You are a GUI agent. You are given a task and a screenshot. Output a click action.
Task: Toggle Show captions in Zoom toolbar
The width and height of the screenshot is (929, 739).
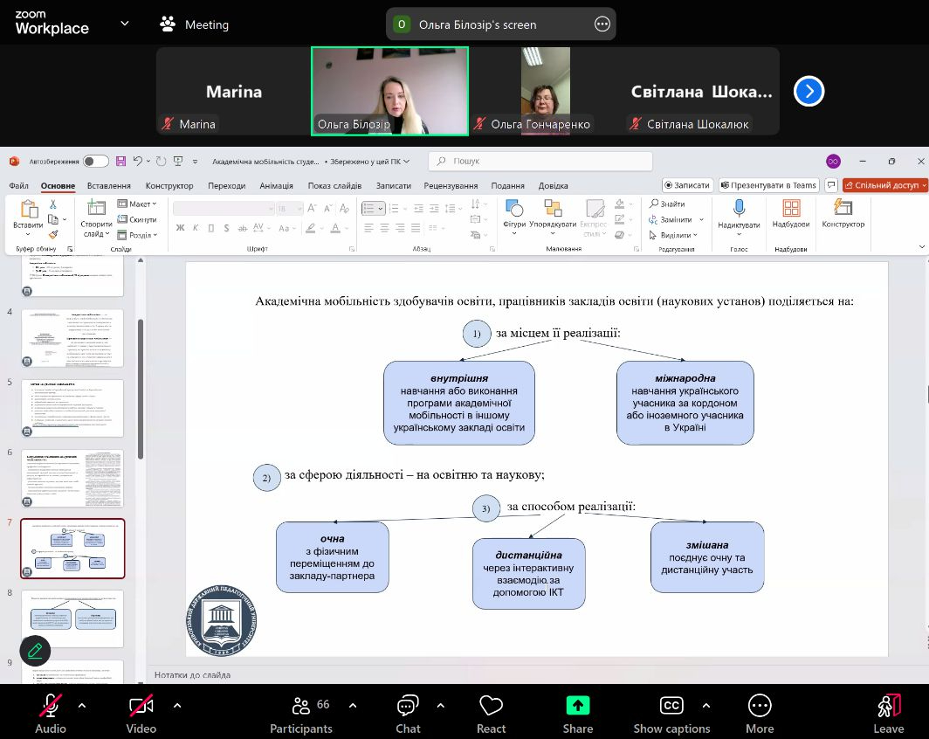671,706
